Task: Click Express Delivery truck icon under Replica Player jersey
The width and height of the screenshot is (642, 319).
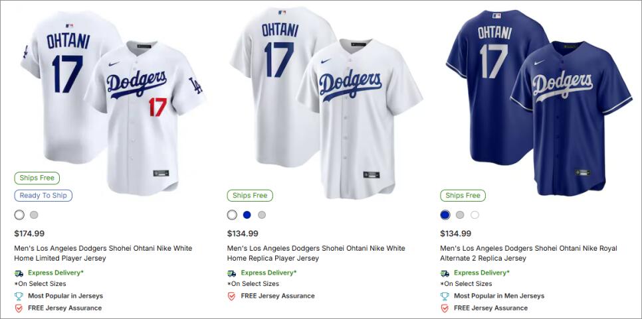Action: (x=231, y=273)
